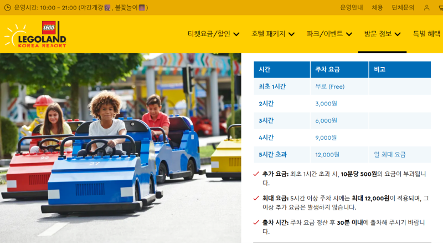Screen dimensions: 443x243
Task: Go to the 운영안내 link
Action: 351,8
